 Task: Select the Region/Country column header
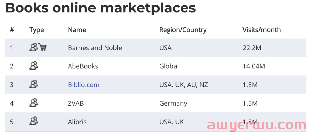[x=183, y=30]
